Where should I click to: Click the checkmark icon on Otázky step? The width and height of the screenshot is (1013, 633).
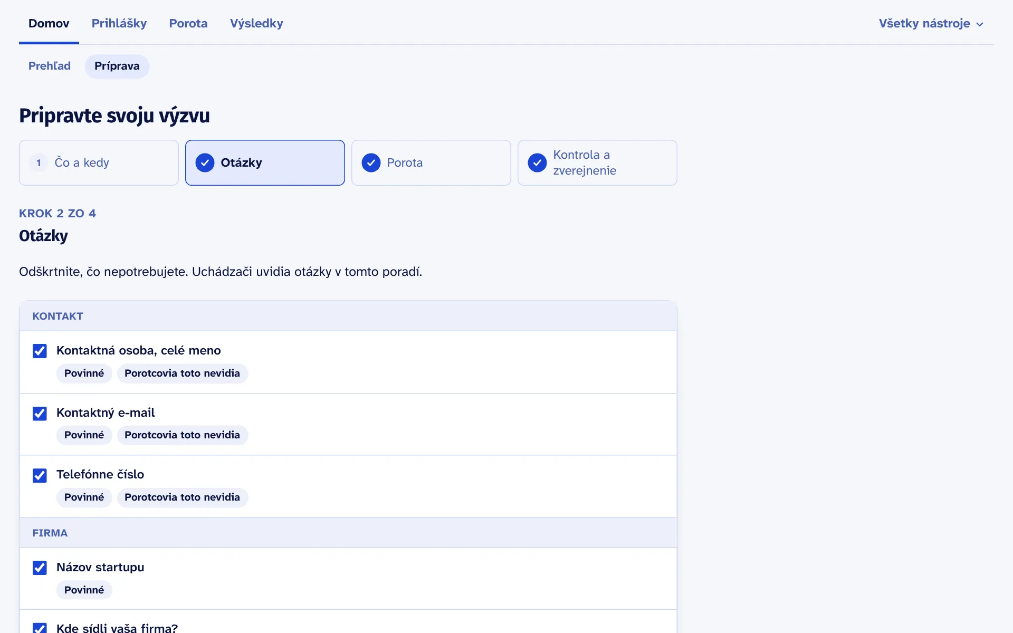pos(205,162)
